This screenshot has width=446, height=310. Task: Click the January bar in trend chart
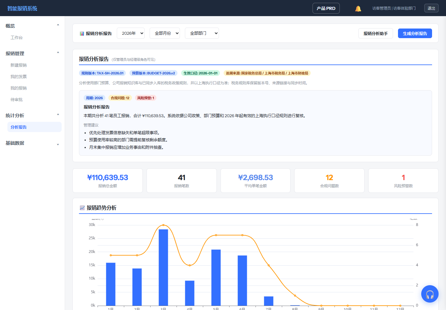[111, 284]
